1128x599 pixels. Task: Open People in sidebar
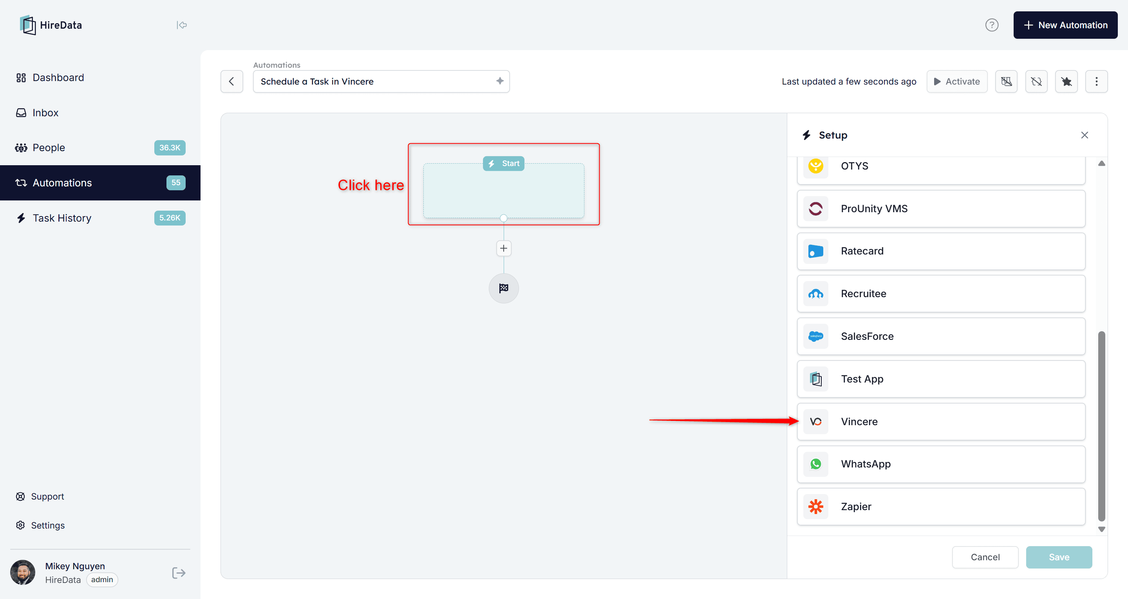click(100, 148)
